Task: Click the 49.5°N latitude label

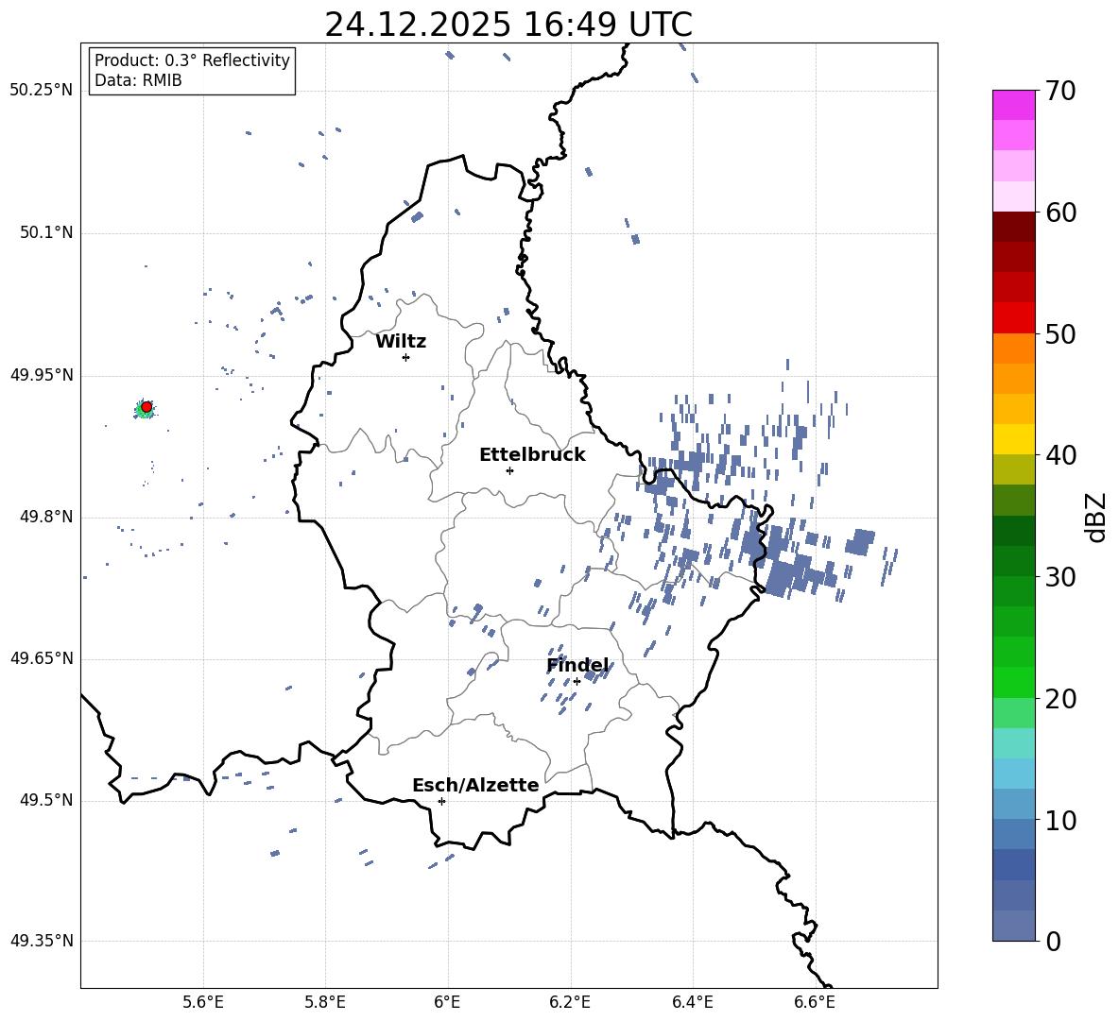Action: 46,801
